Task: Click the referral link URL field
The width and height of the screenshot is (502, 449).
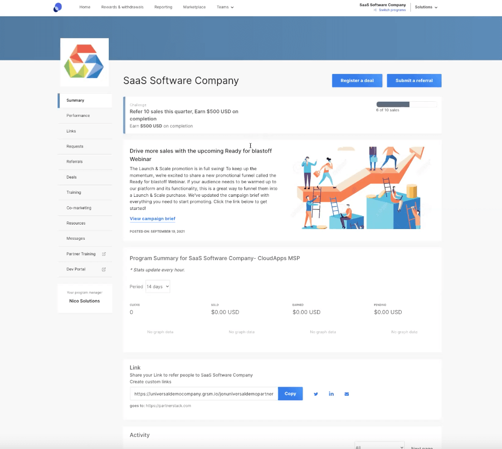Action: tap(204, 394)
